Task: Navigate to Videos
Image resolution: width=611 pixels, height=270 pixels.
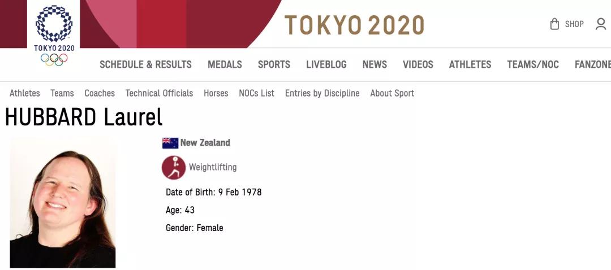Action: [x=418, y=64]
